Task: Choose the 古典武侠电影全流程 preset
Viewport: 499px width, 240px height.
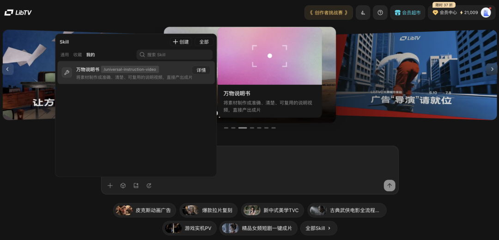Action: pyautogui.click(x=347, y=210)
